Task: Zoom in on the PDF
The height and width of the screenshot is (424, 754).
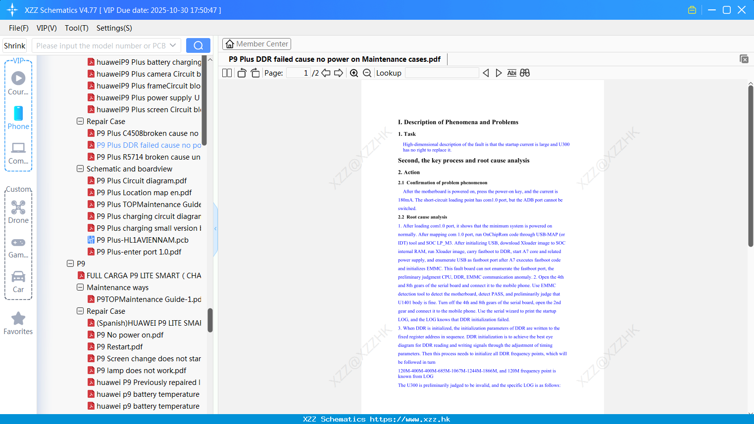Action: coord(354,73)
